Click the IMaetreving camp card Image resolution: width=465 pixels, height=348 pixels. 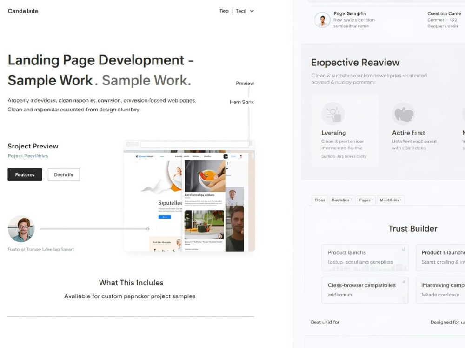pos(440,290)
